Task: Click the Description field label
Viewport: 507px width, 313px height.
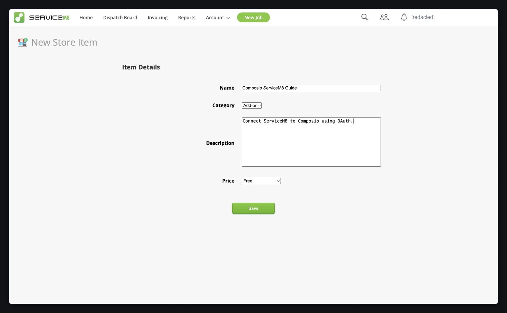Action: pyautogui.click(x=220, y=143)
